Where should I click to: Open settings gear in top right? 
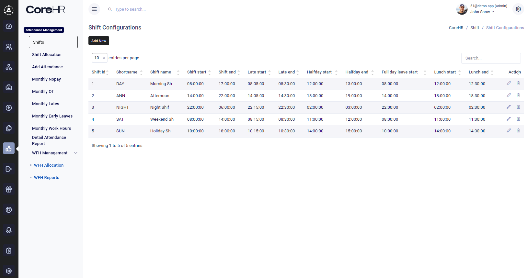coord(518,9)
